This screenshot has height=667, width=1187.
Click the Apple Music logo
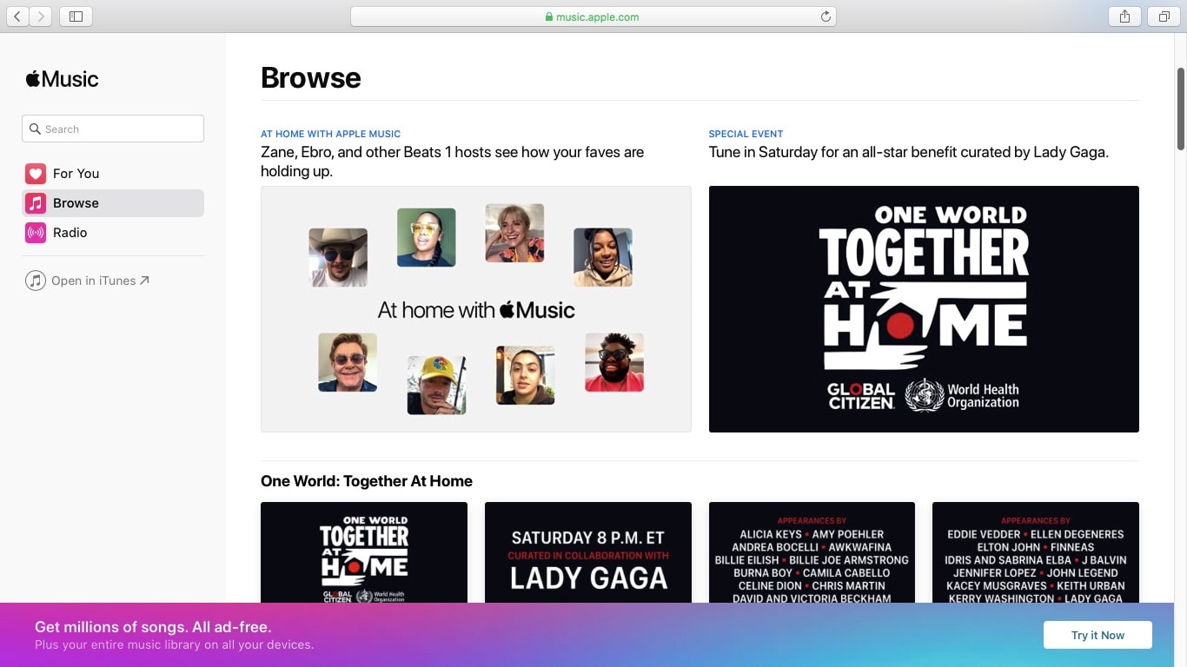click(x=62, y=79)
